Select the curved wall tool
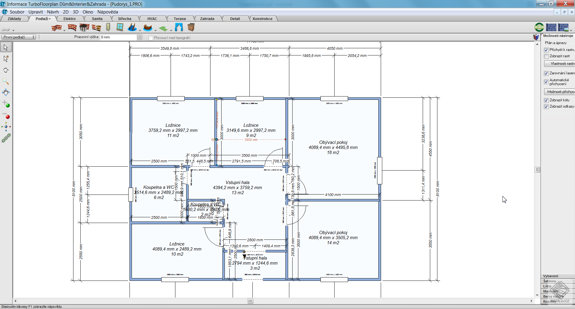Image resolution: width=575 pixels, height=309 pixels. point(72,27)
